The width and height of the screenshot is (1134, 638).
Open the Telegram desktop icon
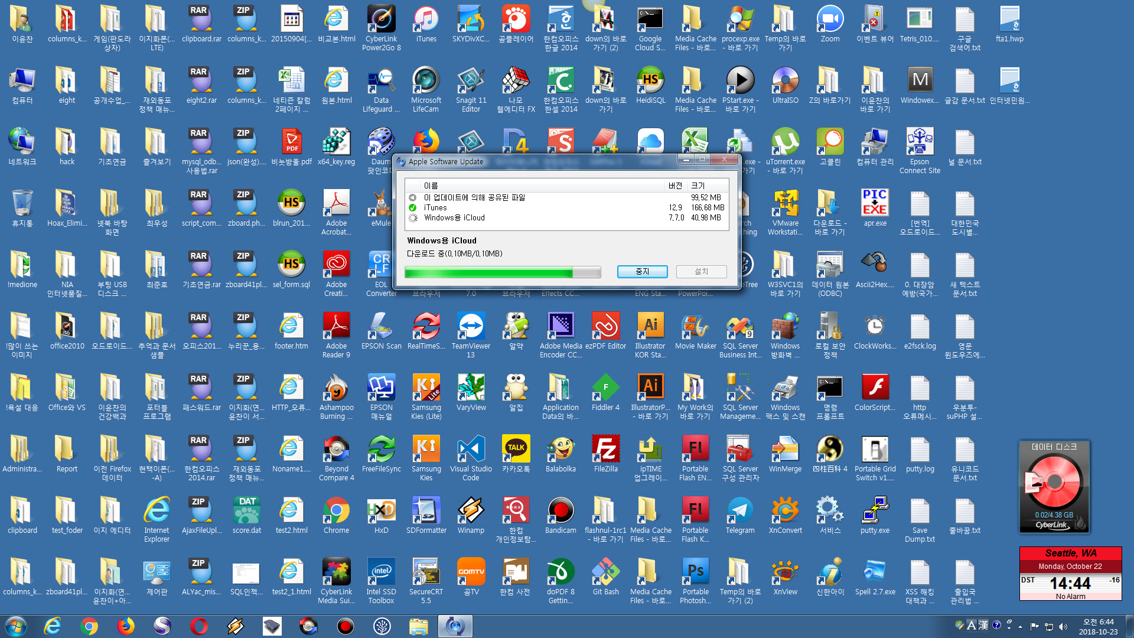click(740, 516)
